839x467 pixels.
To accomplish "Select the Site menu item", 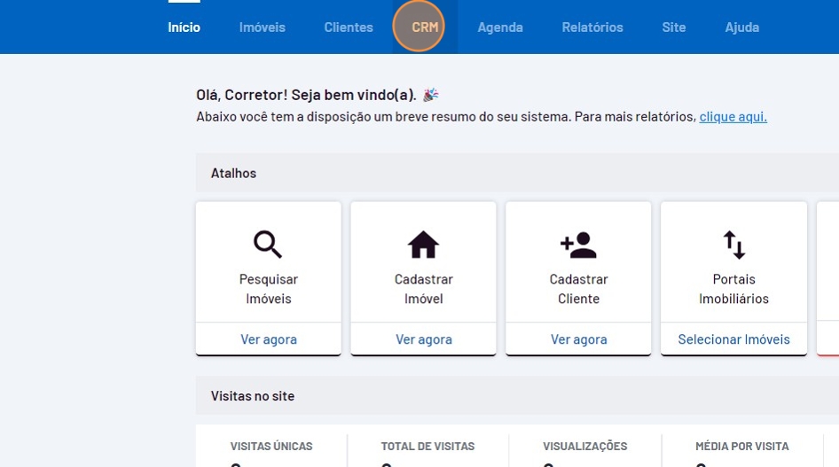I will [674, 27].
